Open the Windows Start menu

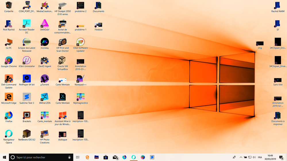[4, 157]
